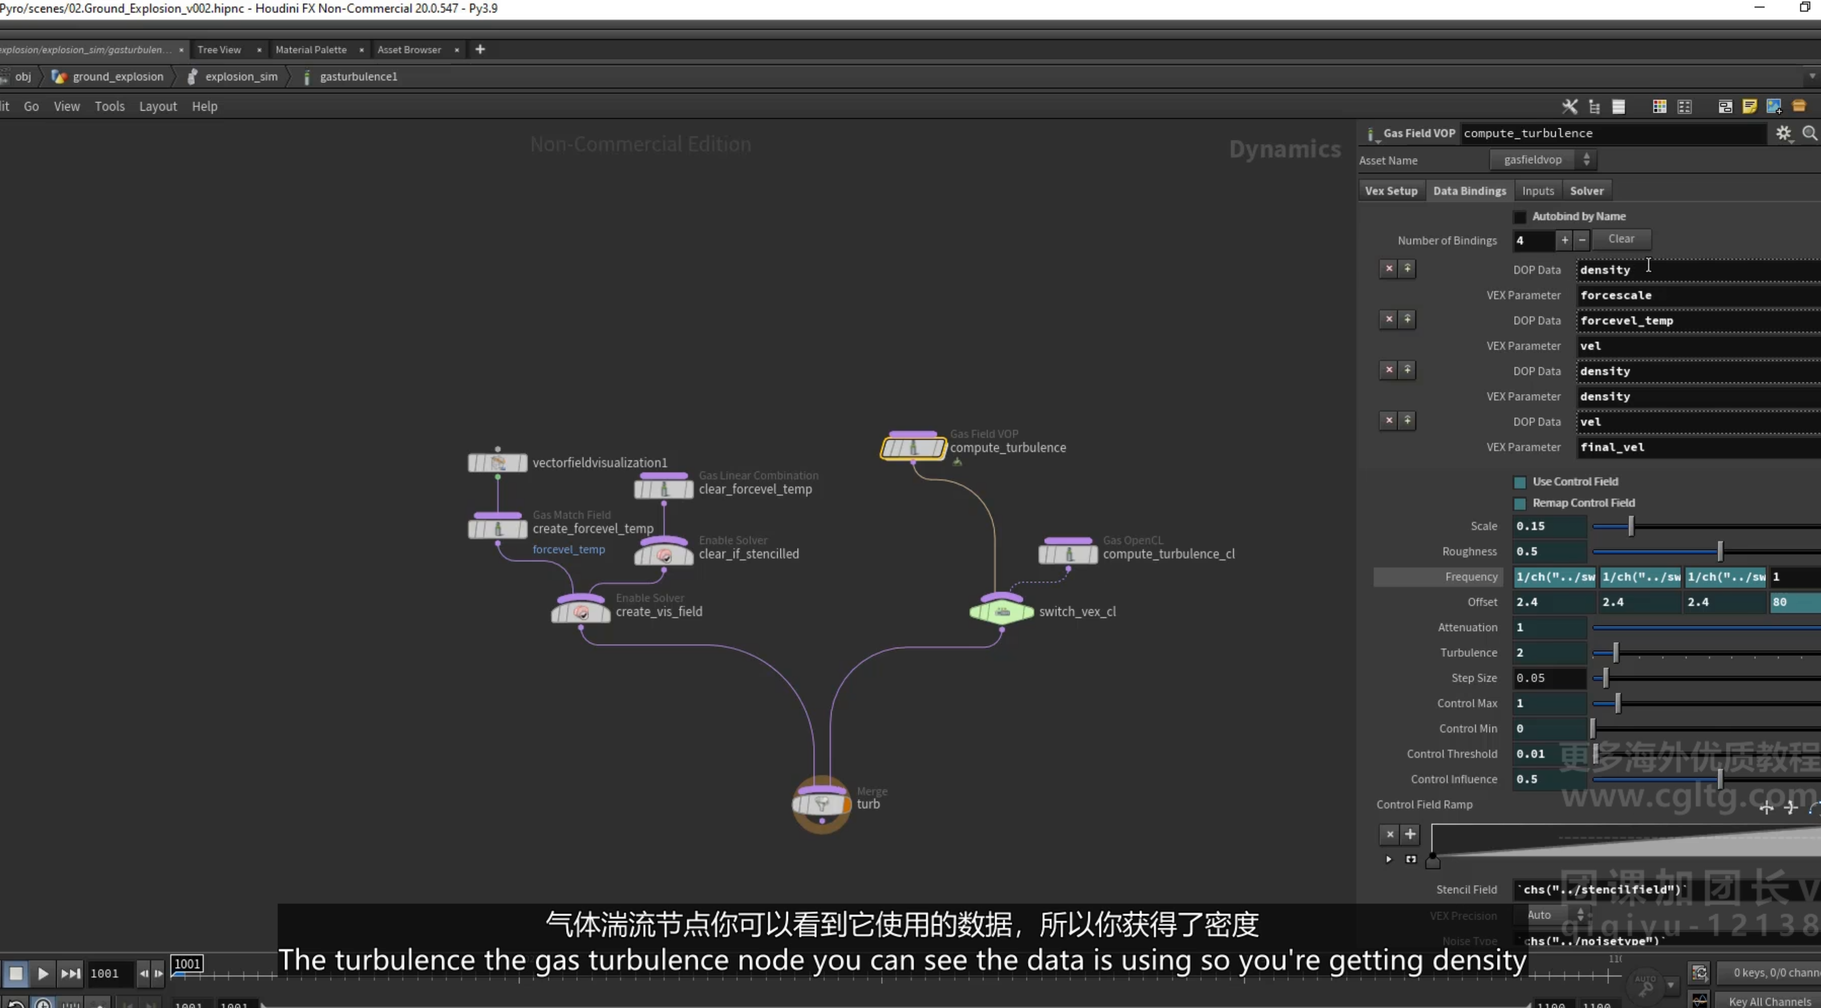
Task: Select the turb Merge node icon
Action: point(821,804)
